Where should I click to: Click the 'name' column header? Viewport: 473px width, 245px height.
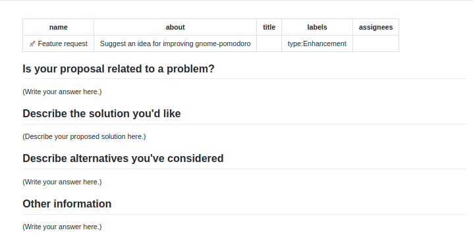pyautogui.click(x=58, y=27)
